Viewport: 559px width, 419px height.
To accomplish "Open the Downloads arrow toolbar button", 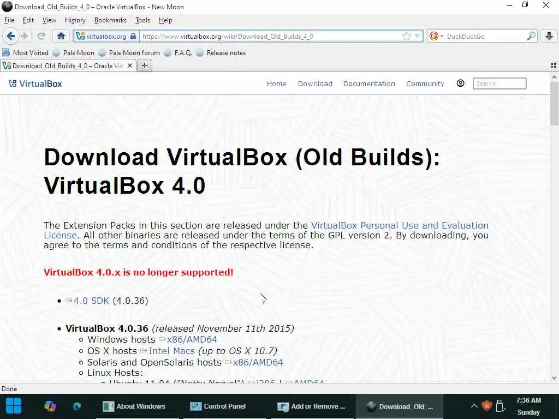I will tap(549, 36).
